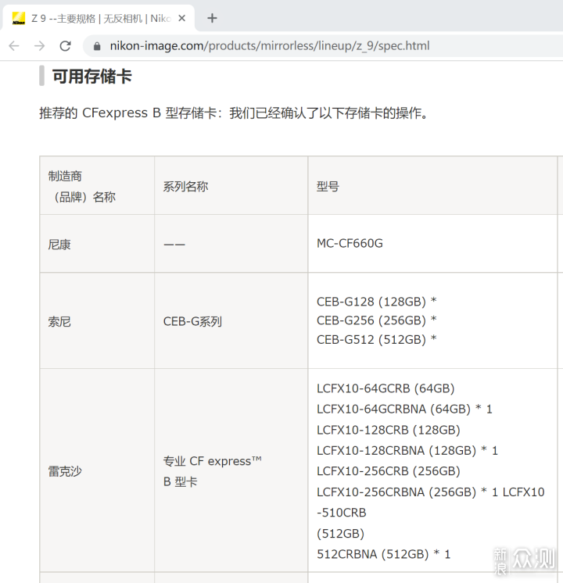Image resolution: width=563 pixels, height=583 pixels.
Task: Click the 雷克沙 manufacturer cell
Action: [97, 470]
